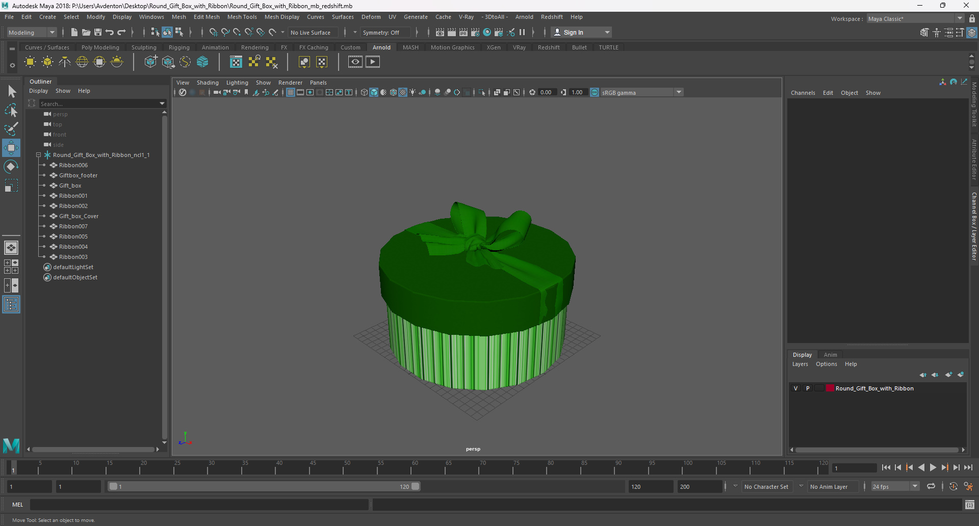Choose the Paint selection tool
The image size is (979, 526).
pos(11,129)
